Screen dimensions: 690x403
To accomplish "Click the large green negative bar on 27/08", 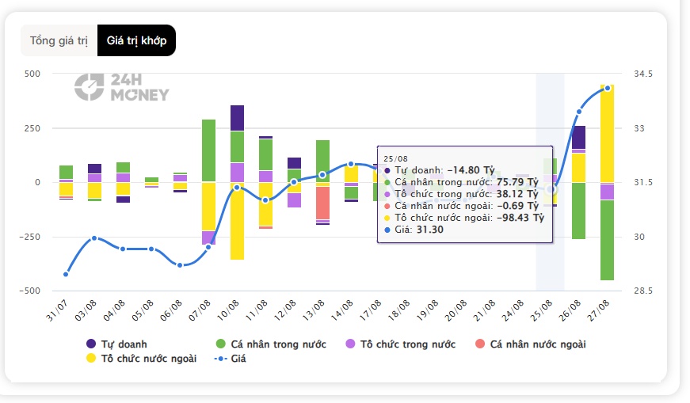I will [x=608, y=240].
